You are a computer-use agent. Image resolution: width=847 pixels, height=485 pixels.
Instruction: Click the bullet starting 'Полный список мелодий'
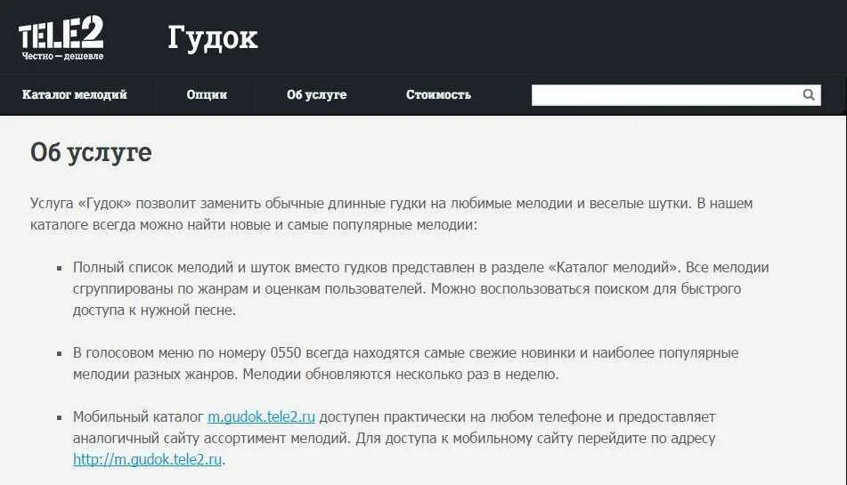pyautogui.click(x=420, y=288)
